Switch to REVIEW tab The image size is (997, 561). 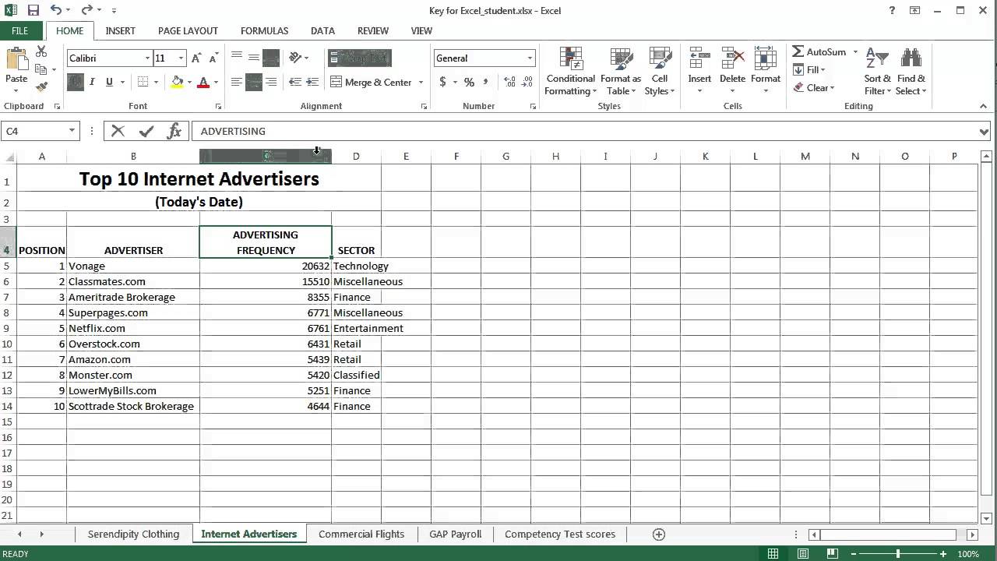click(372, 30)
